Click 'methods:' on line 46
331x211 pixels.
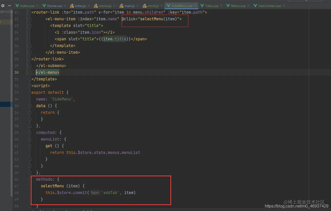(45, 179)
